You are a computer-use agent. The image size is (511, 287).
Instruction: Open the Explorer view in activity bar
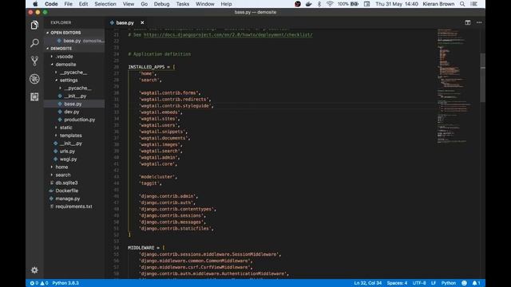coord(34,25)
